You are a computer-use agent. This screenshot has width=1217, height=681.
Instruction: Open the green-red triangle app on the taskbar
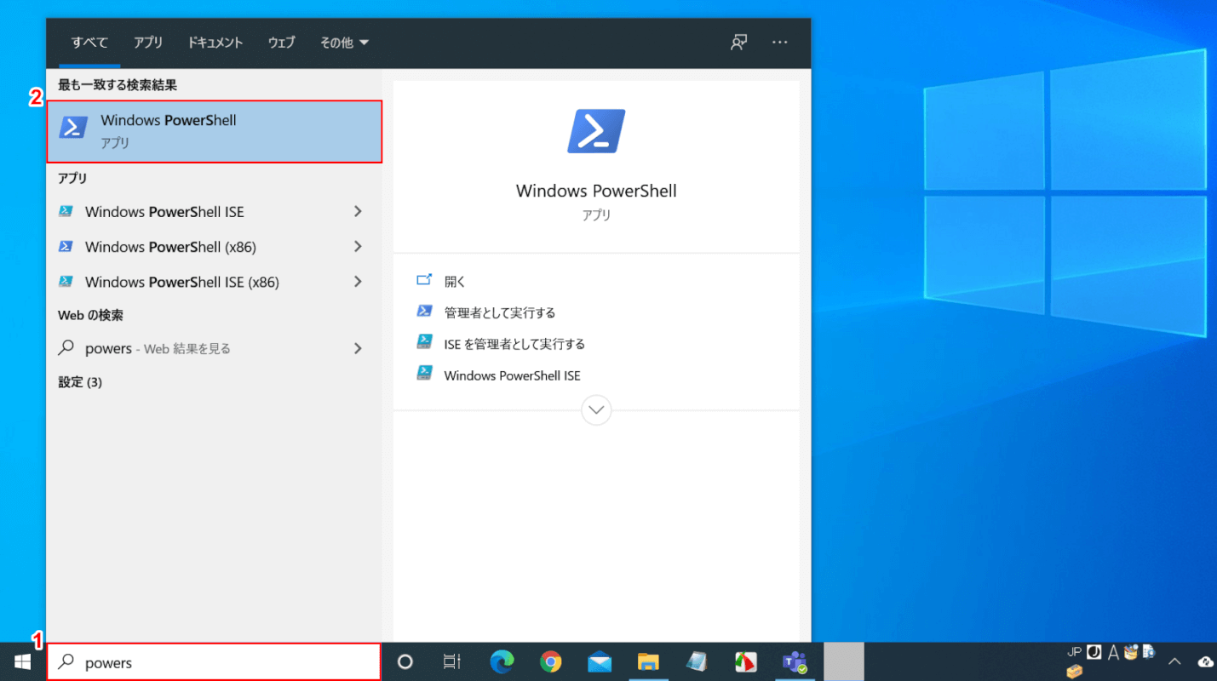tap(746, 661)
